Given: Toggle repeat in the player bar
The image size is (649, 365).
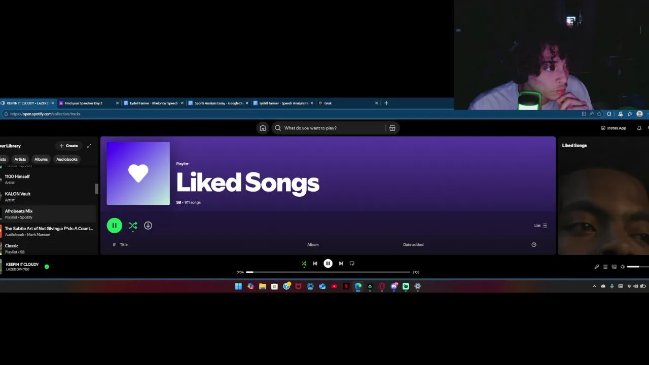Looking at the screenshot, I should (x=352, y=264).
